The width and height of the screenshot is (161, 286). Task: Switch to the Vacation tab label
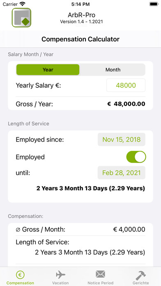click(x=60, y=283)
